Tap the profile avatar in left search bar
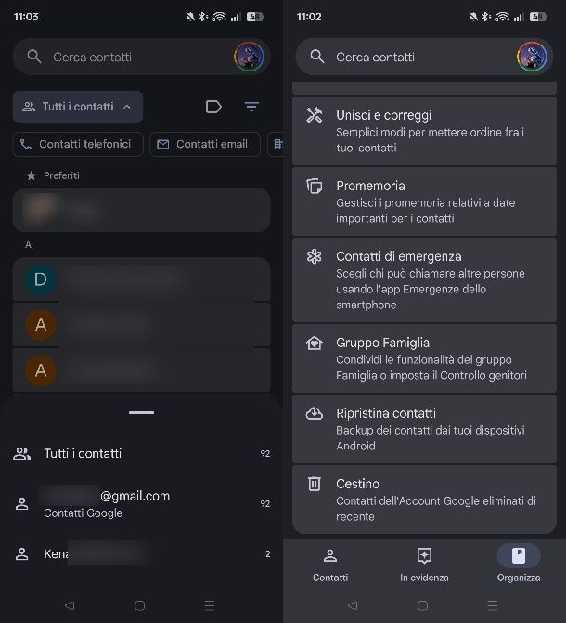Viewport: 566px width, 623px height. pyautogui.click(x=249, y=57)
